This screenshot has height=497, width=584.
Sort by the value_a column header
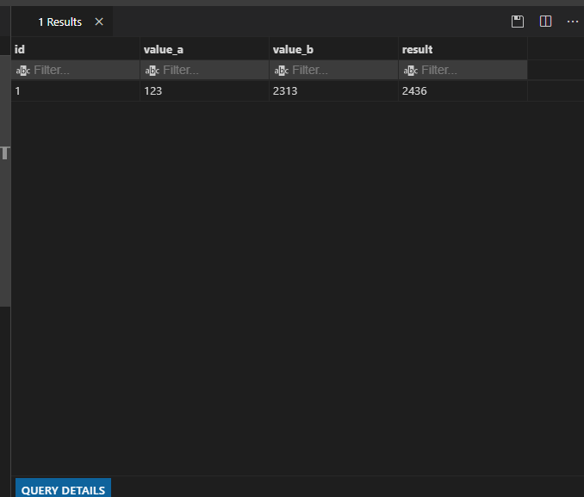(204, 49)
